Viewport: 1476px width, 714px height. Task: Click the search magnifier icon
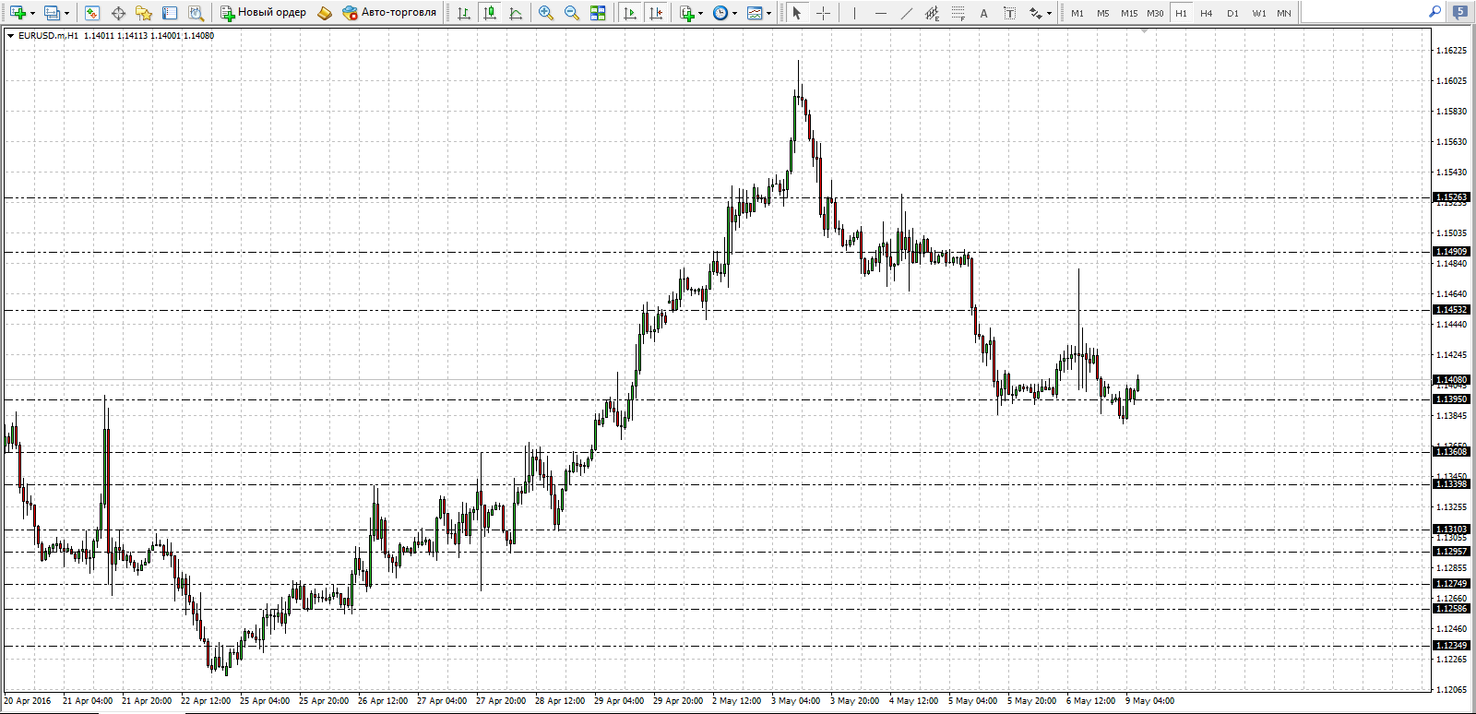click(x=1434, y=12)
